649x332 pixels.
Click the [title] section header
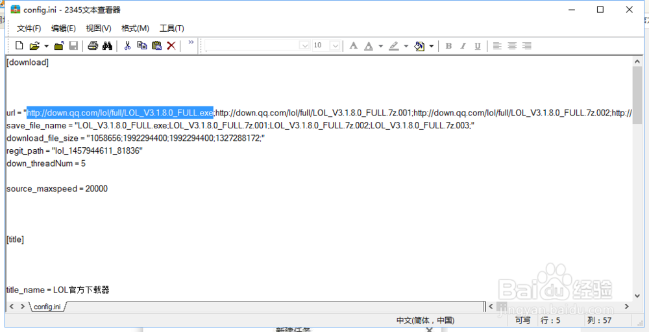click(15, 239)
